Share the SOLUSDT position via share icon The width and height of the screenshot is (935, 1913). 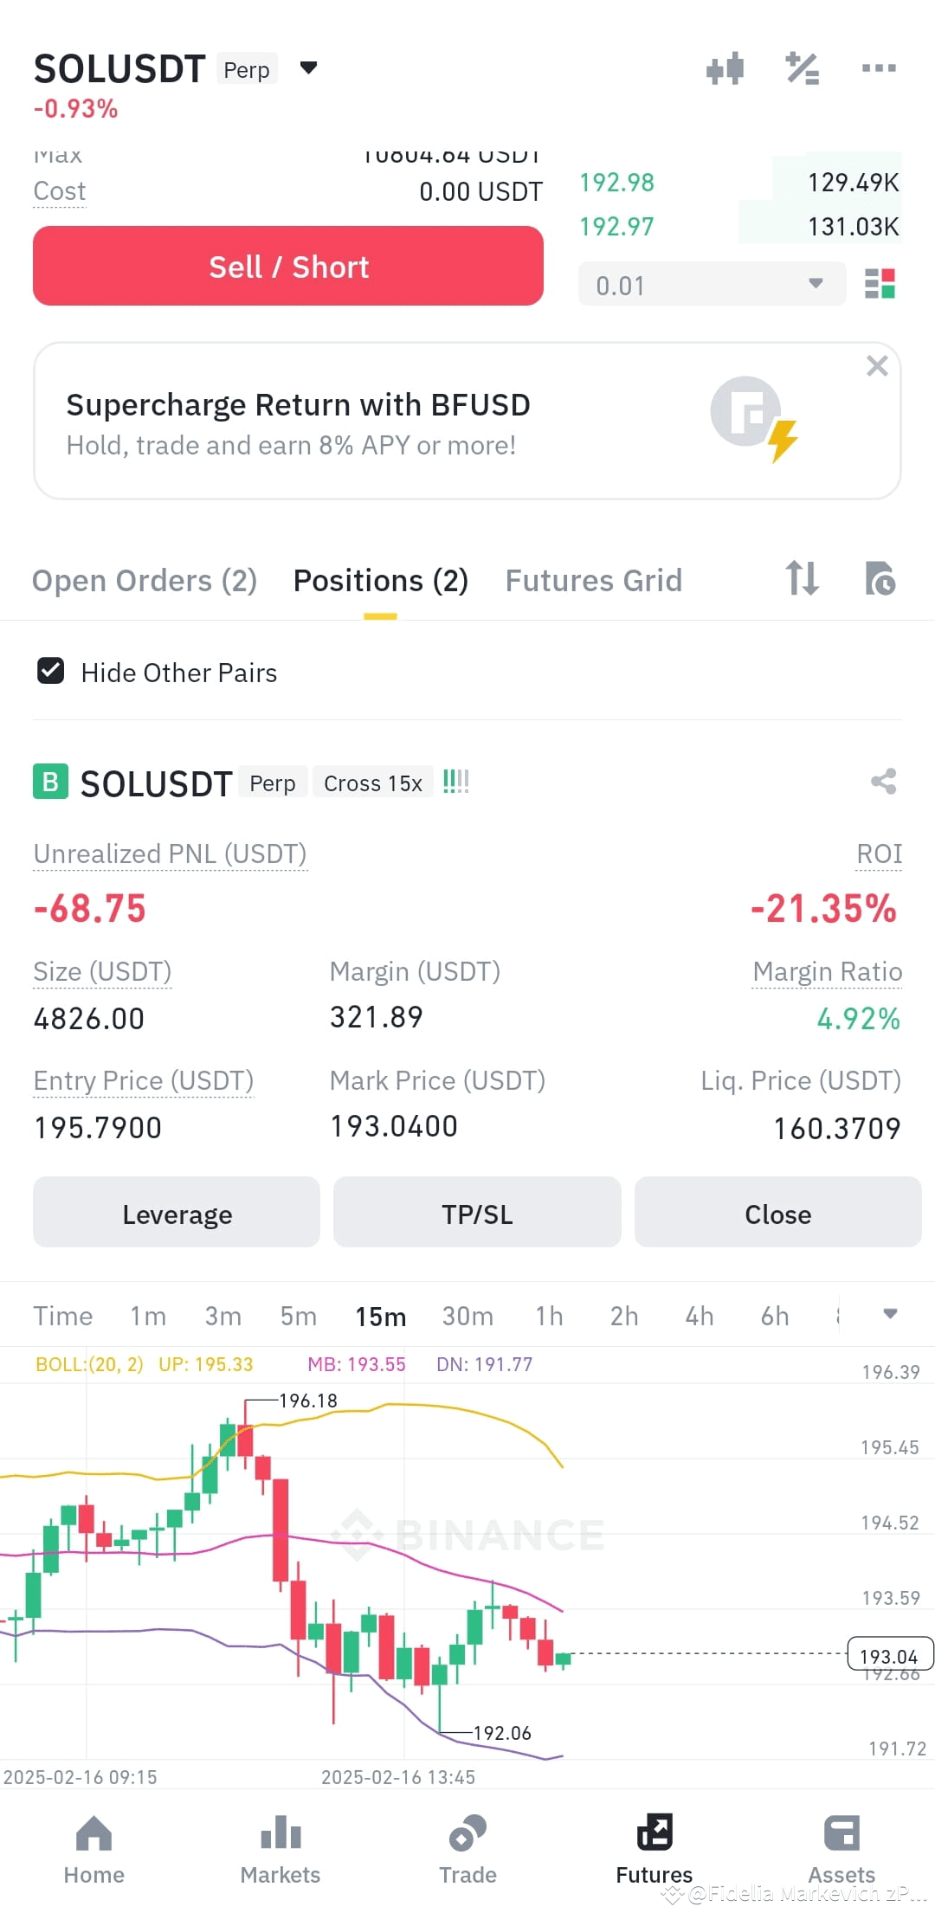pyautogui.click(x=883, y=782)
